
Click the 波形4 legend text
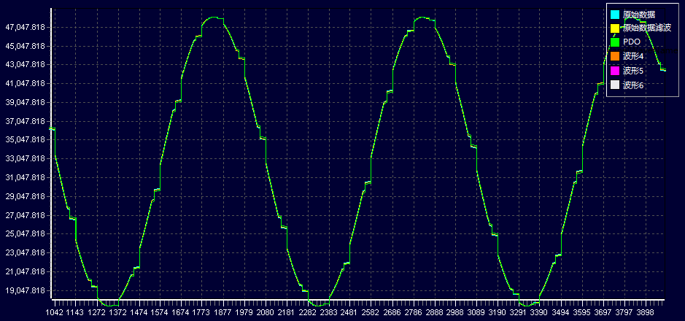[633, 57]
